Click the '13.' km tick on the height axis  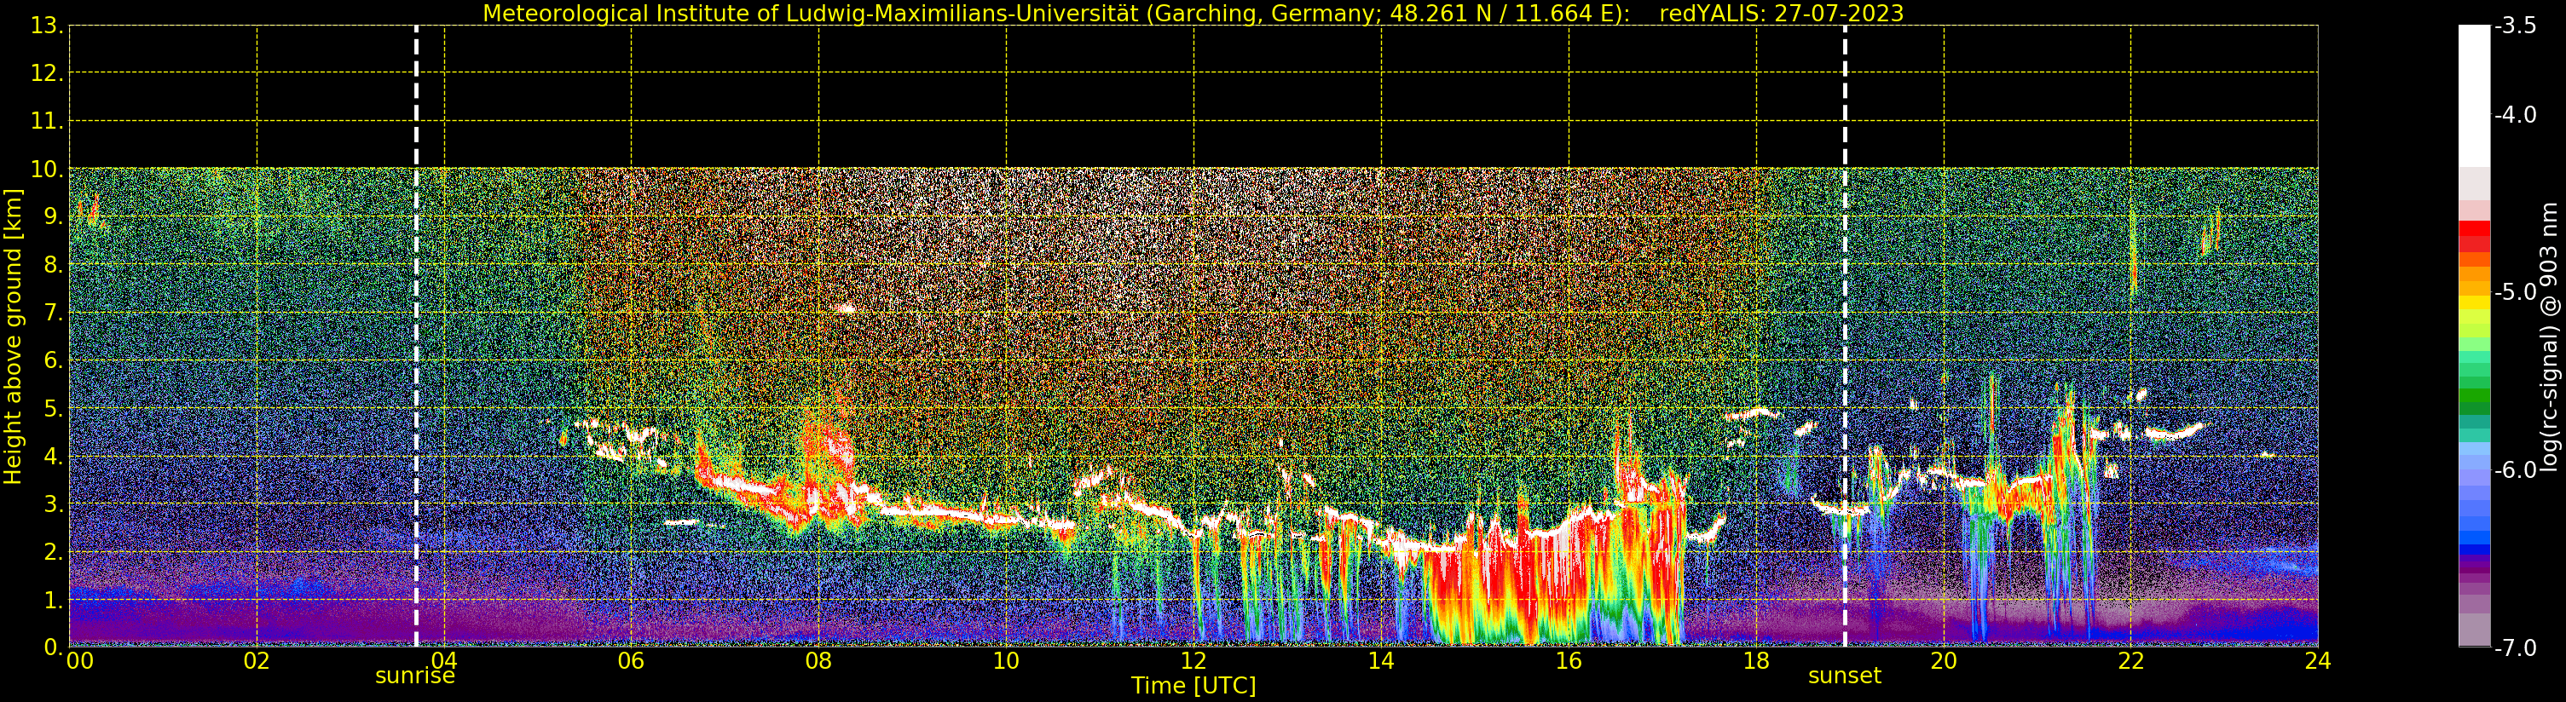pos(45,26)
